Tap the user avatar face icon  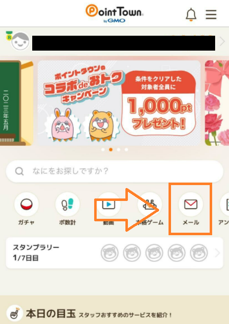point(20,42)
